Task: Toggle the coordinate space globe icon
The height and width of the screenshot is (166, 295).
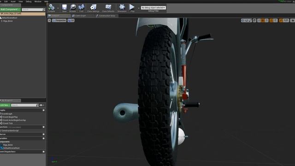Action: [x=254, y=20]
